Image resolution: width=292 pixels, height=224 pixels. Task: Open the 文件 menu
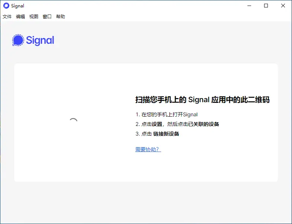coord(7,17)
